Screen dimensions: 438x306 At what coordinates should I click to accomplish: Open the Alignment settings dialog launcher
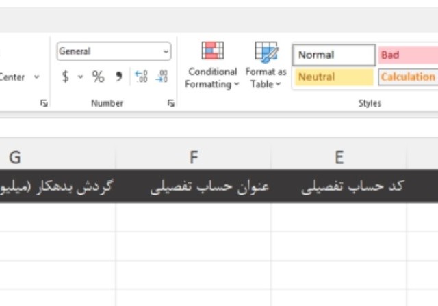coord(44,103)
